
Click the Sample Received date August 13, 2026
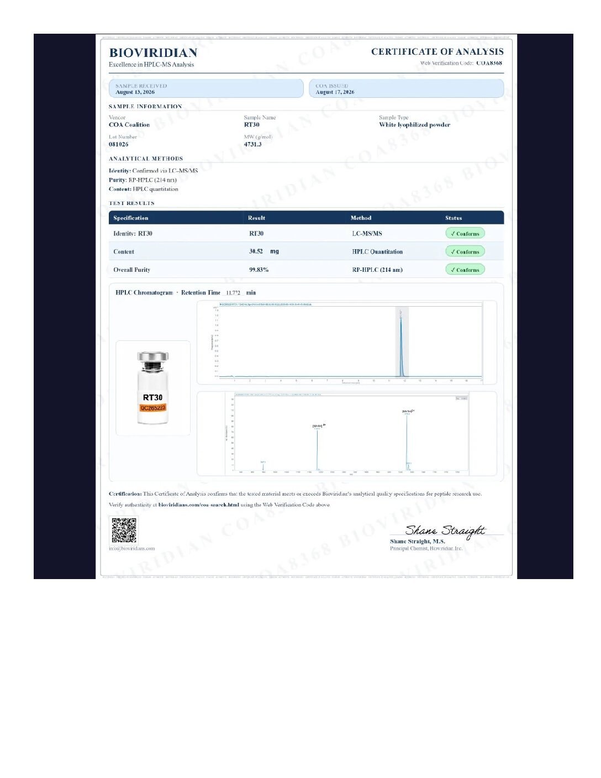coord(135,92)
